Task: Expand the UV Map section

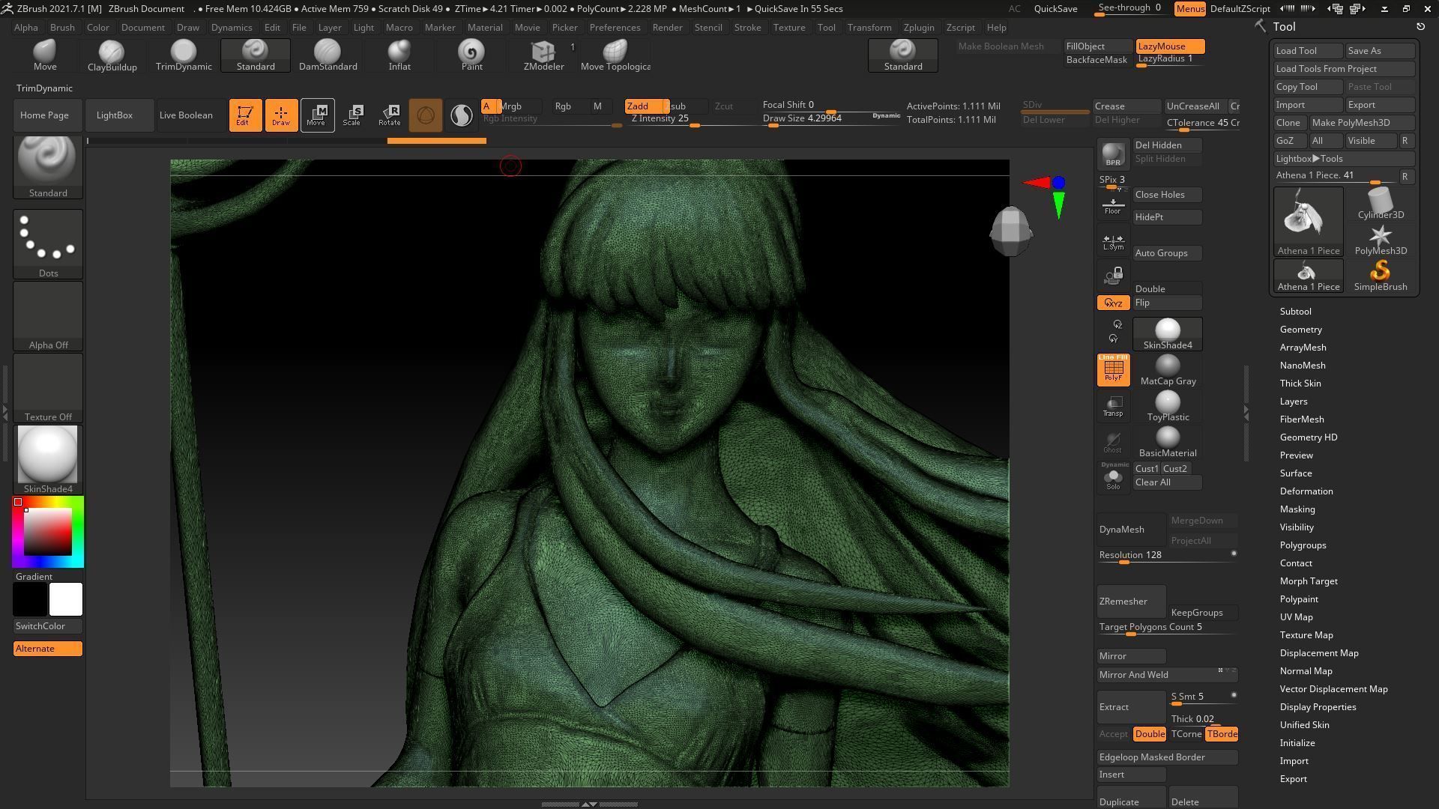Action: click(x=1296, y=617)
